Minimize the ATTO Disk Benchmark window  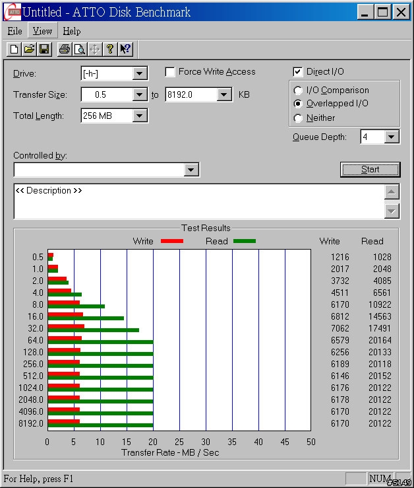[365, 12]
